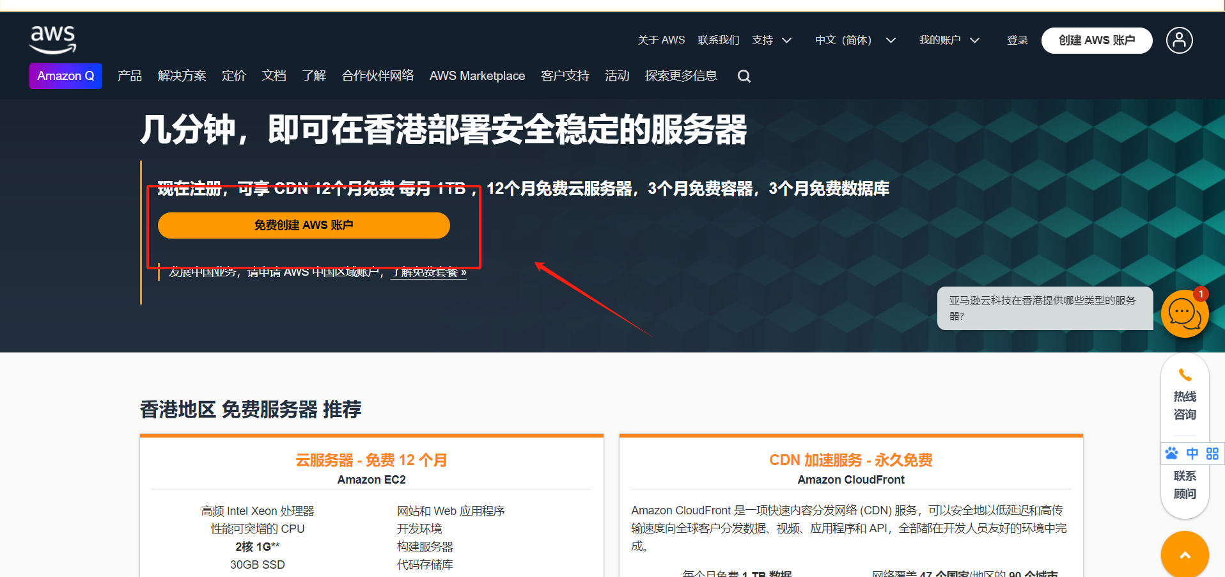Go to AWS Marketplace

pyautogui.click(x=477, y=76)
